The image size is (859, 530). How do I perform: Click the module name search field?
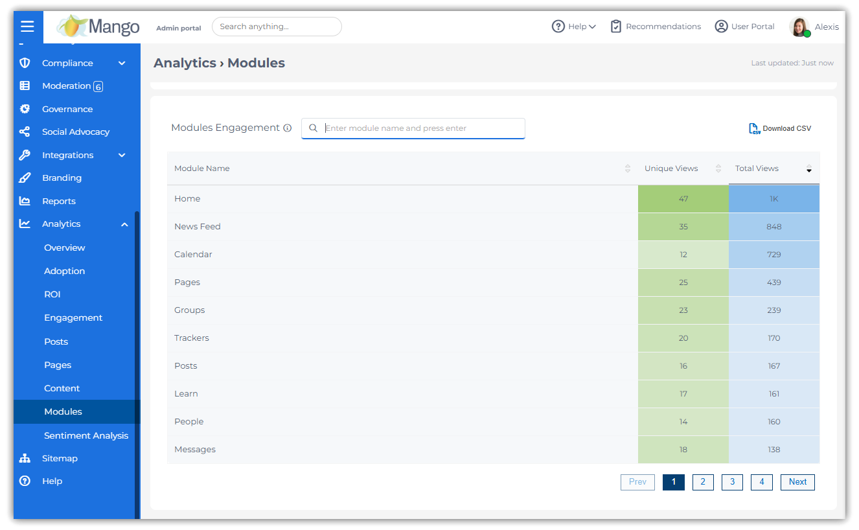421,128
